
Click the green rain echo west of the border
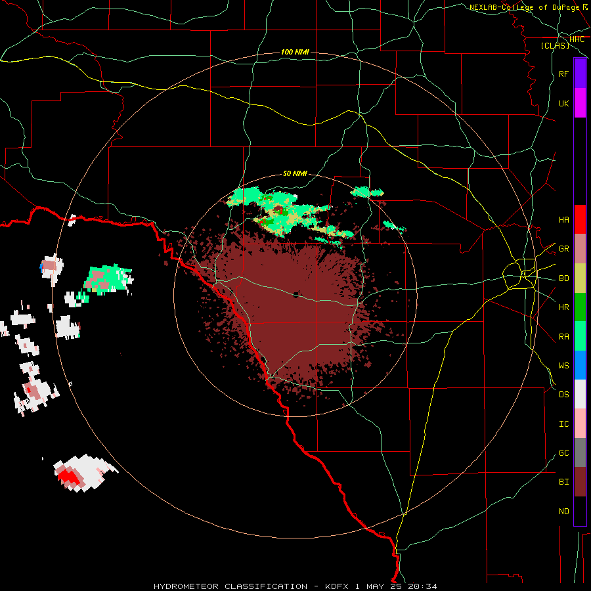click(x=108, y=279)
